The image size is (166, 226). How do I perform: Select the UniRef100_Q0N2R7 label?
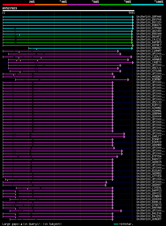149,219
